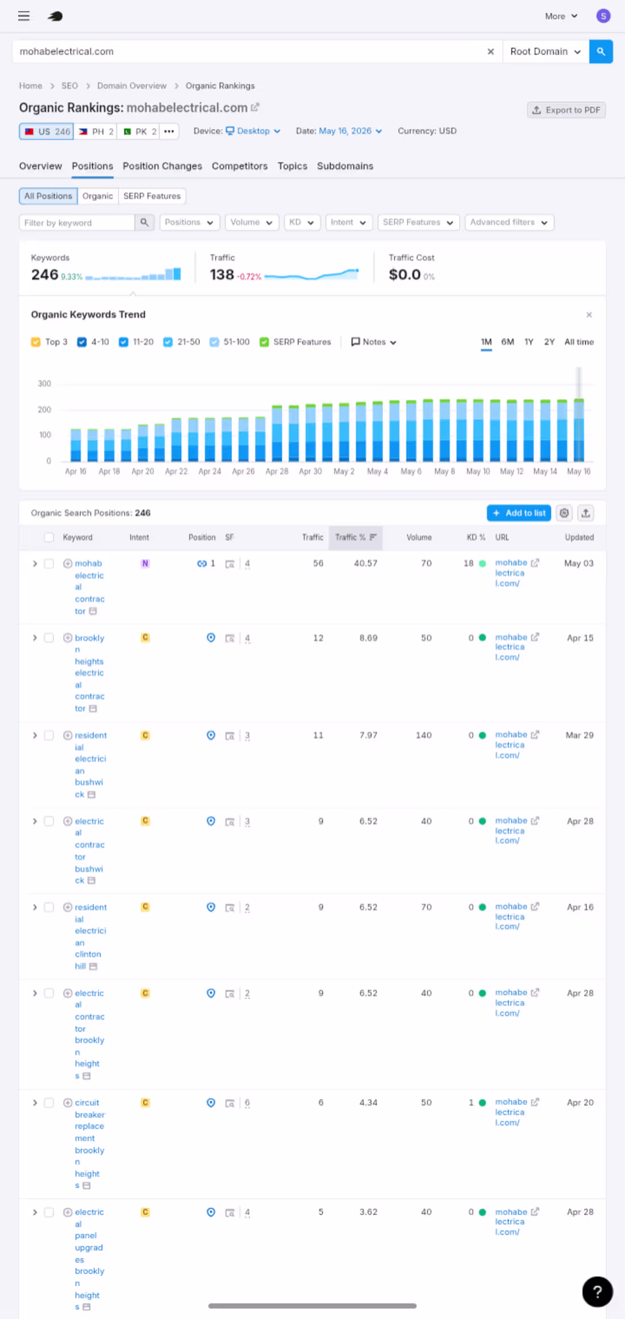Viewport: 625px width, 1319px height.
Task: Open the Positions filter dropdown
Action: [189, 223]
